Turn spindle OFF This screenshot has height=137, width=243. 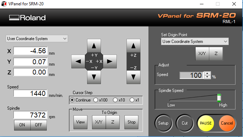tap(38, 125)
